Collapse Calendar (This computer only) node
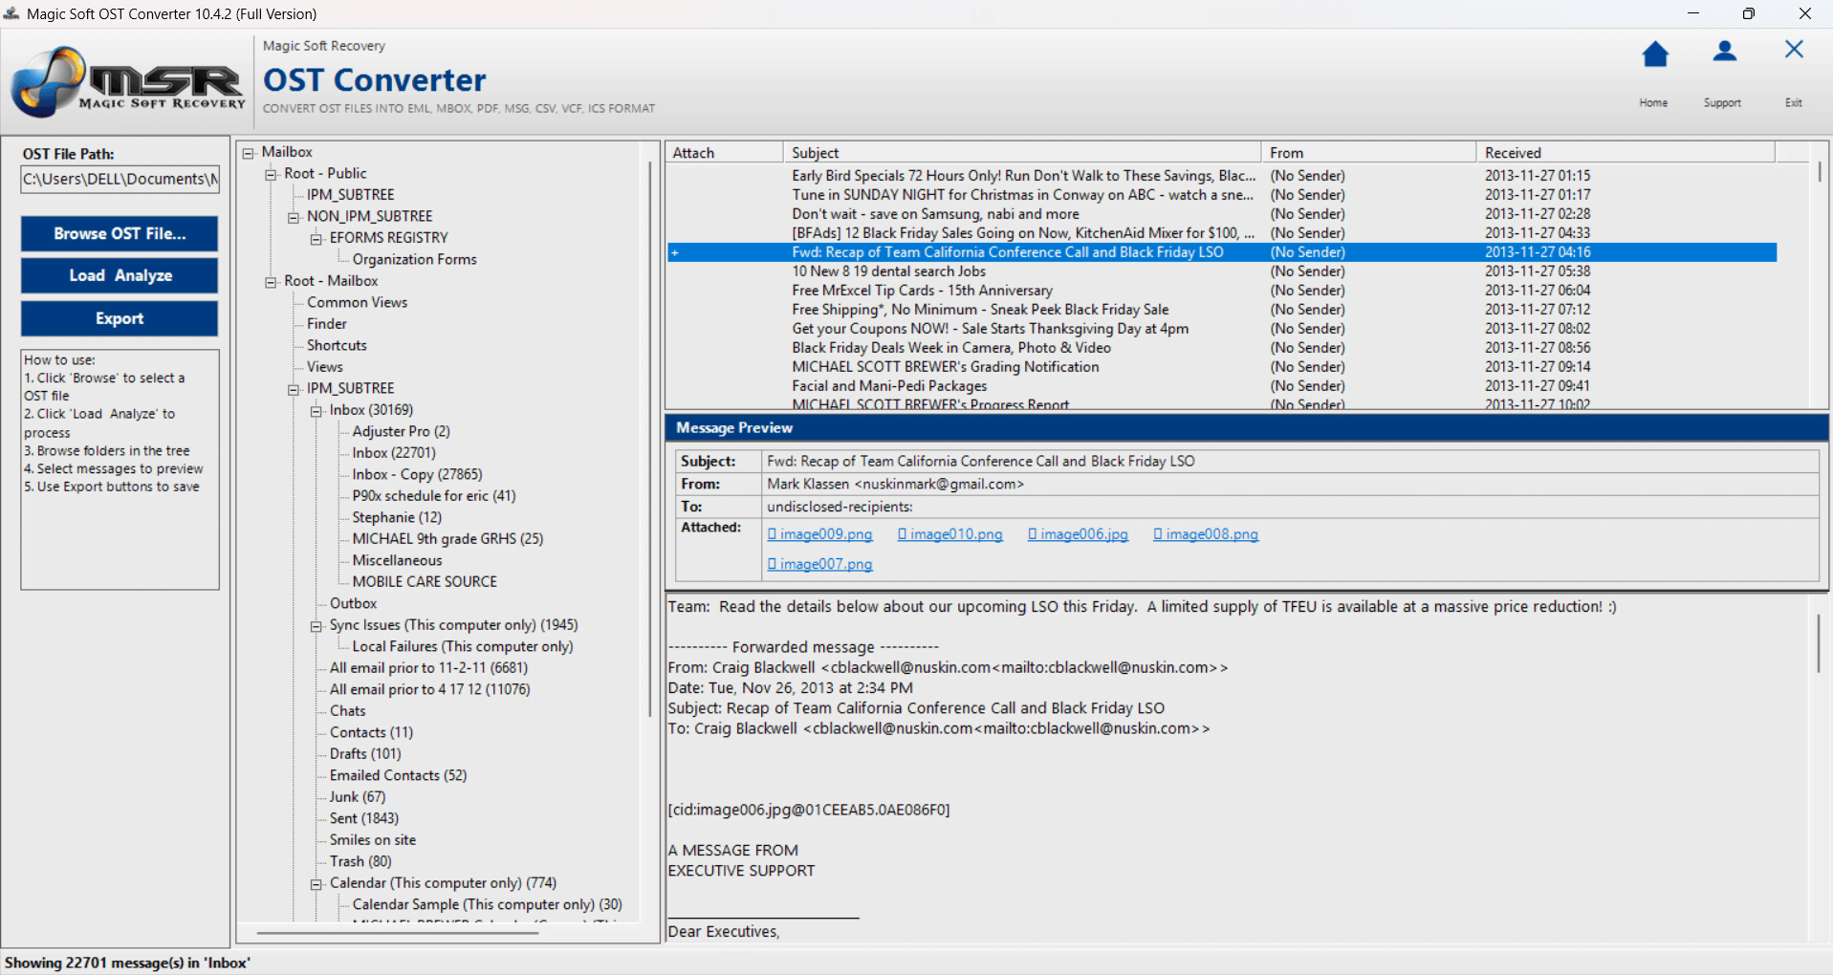 [316, 884]
